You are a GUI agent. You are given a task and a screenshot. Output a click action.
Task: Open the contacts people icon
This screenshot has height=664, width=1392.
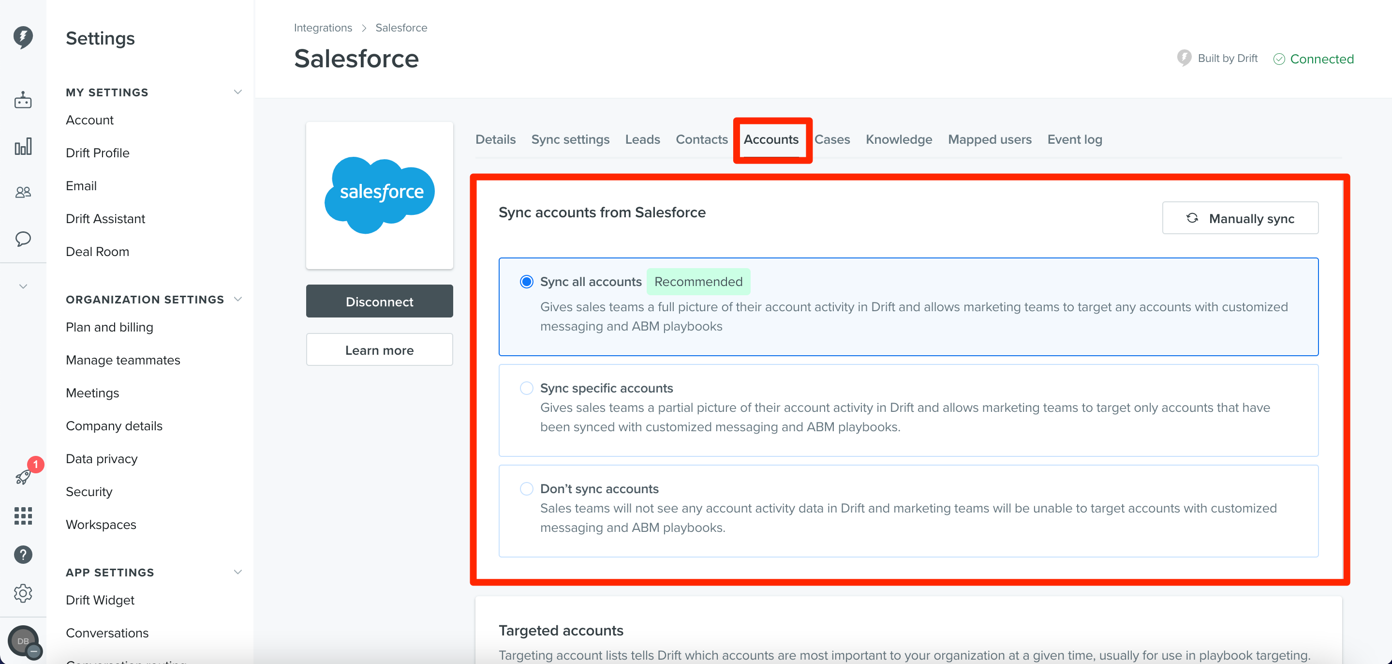click(x=23, y=193)
